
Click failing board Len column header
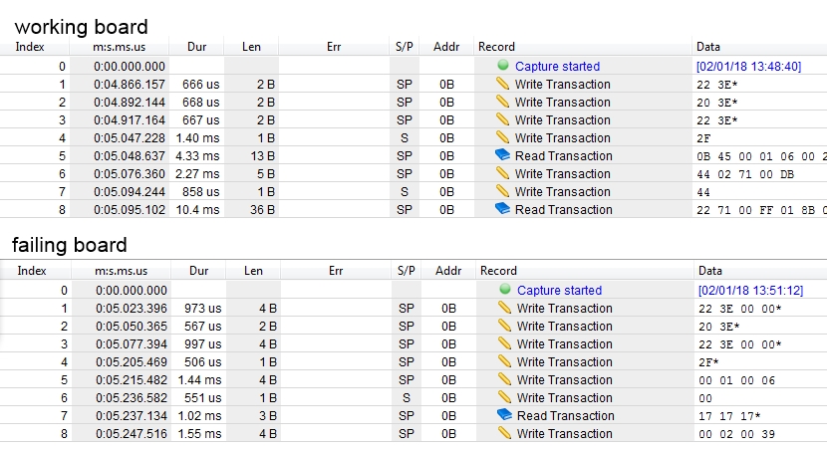coord(254,271)
